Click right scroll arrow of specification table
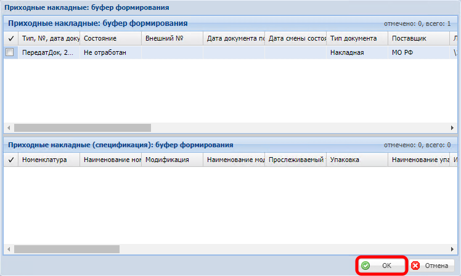Viewport: 461px width, 276px height. click(452, 249)
